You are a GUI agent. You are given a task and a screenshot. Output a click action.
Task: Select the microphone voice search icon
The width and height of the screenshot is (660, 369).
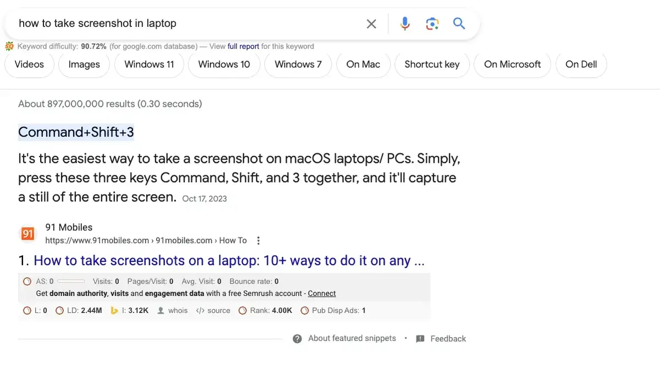pos(405,24)
